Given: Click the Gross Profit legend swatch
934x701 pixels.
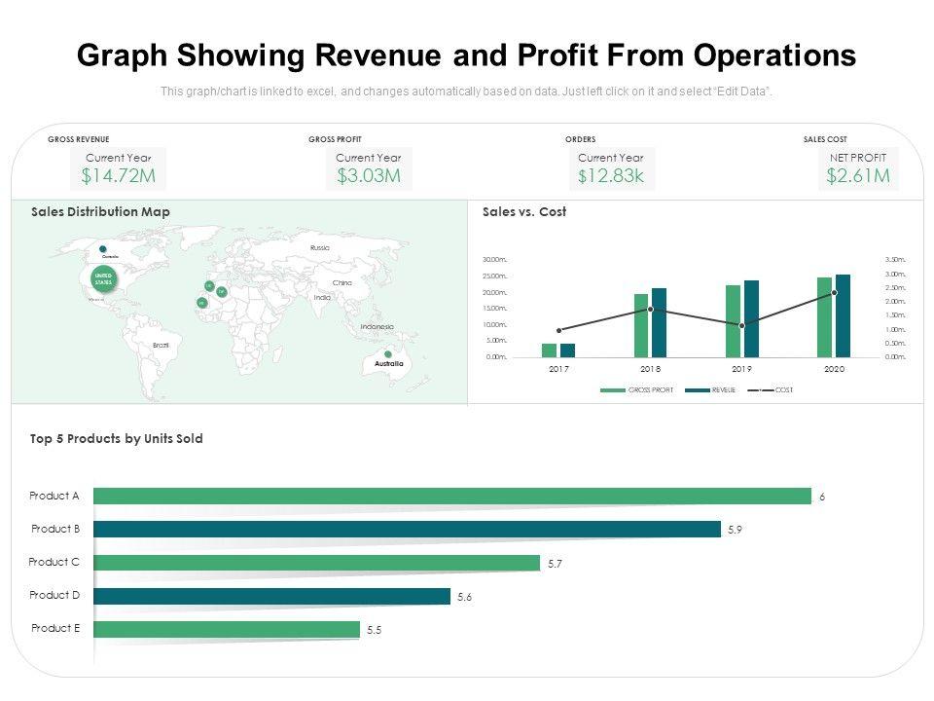Looking at the screenshot, I should click(x=613, y=390).
